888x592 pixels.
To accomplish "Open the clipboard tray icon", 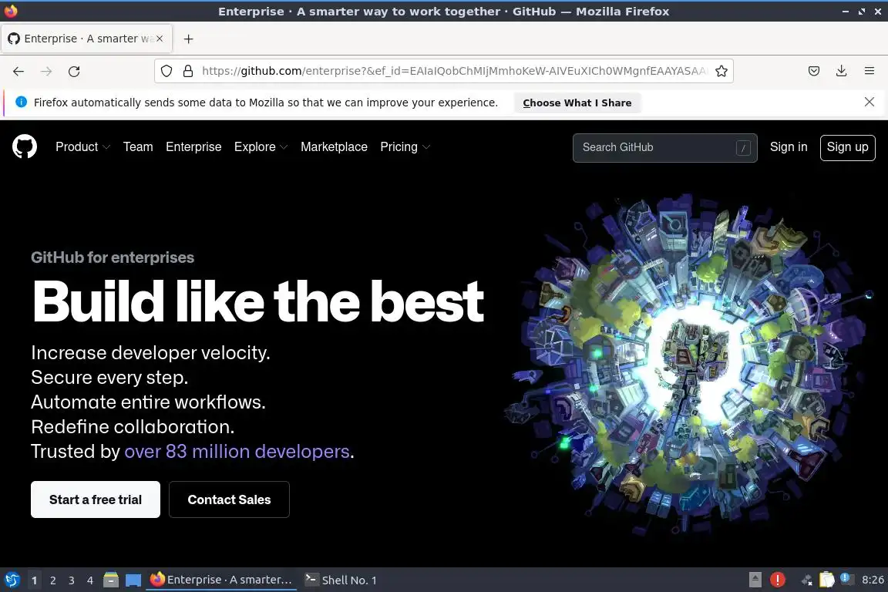I will click(827, 580).
